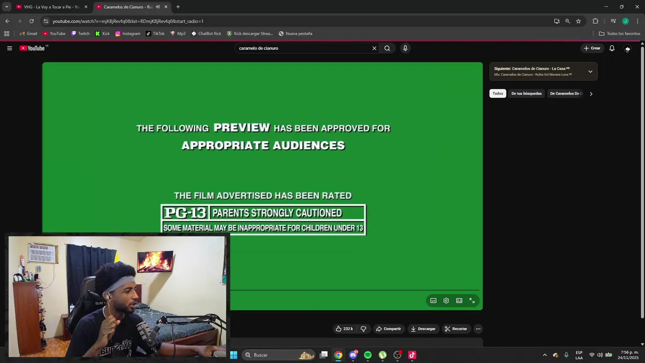The height and width of the screenshot is (363, 645).
Task: Open Discord from the taskbar
Action: tap(353, 355)
